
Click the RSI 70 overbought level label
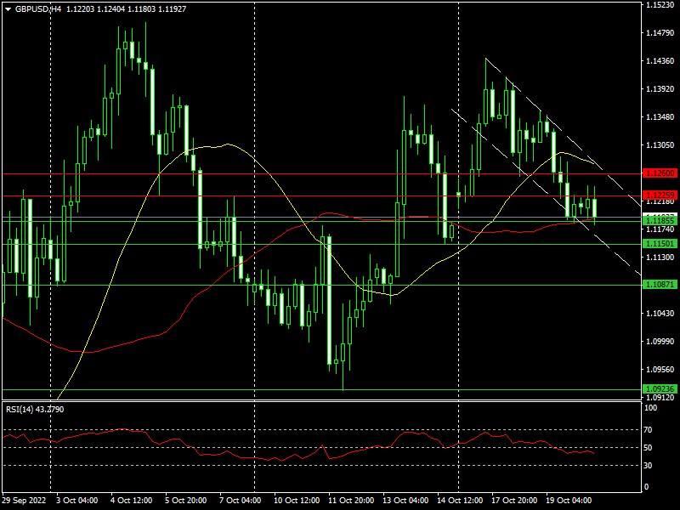coord(649,430)
